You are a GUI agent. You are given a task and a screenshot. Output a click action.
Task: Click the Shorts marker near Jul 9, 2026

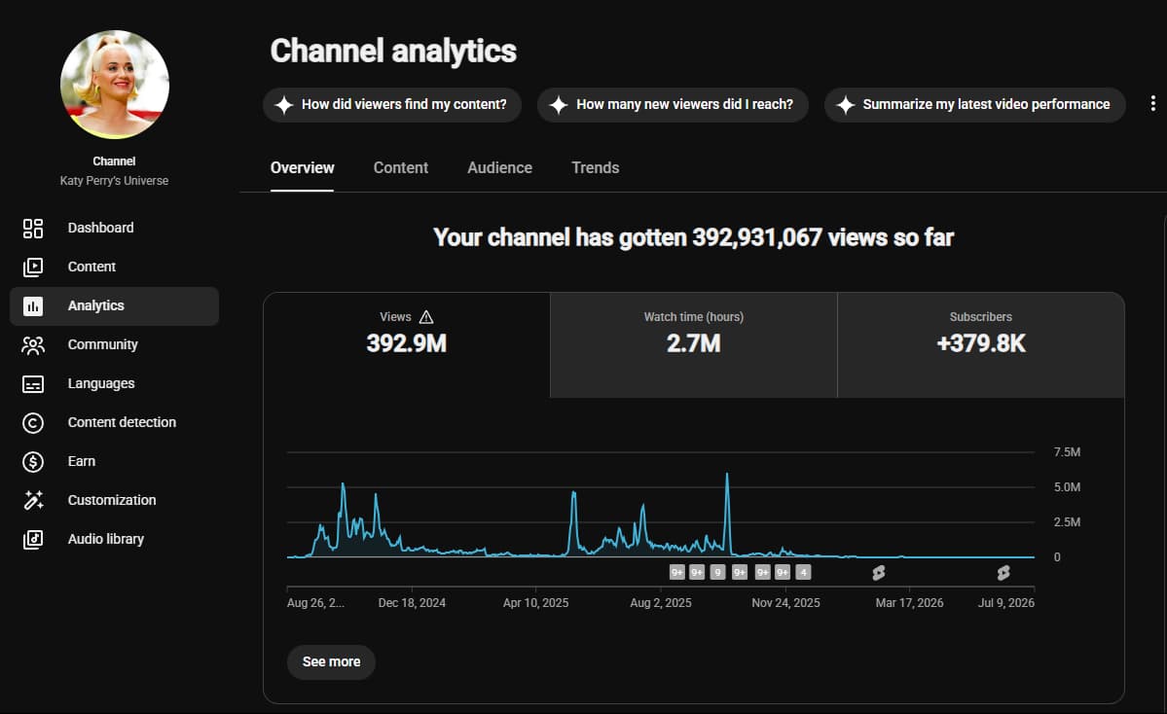point(1003,573)
